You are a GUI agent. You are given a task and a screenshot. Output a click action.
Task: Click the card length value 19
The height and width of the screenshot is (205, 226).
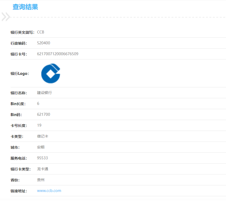(39, 125)
